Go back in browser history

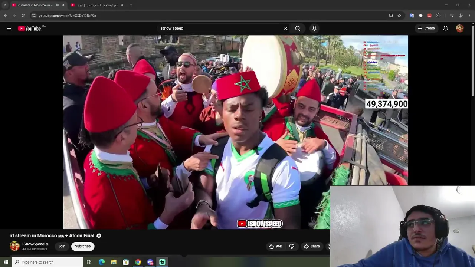(x=5, y=16)
